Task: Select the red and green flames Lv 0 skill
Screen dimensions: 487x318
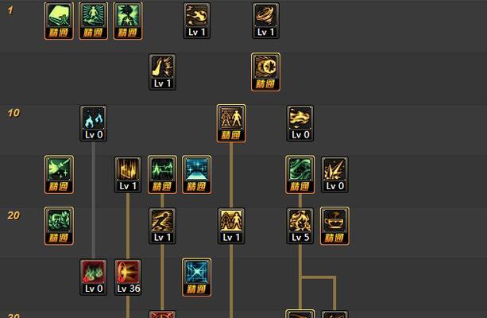Action: point(93,277)
